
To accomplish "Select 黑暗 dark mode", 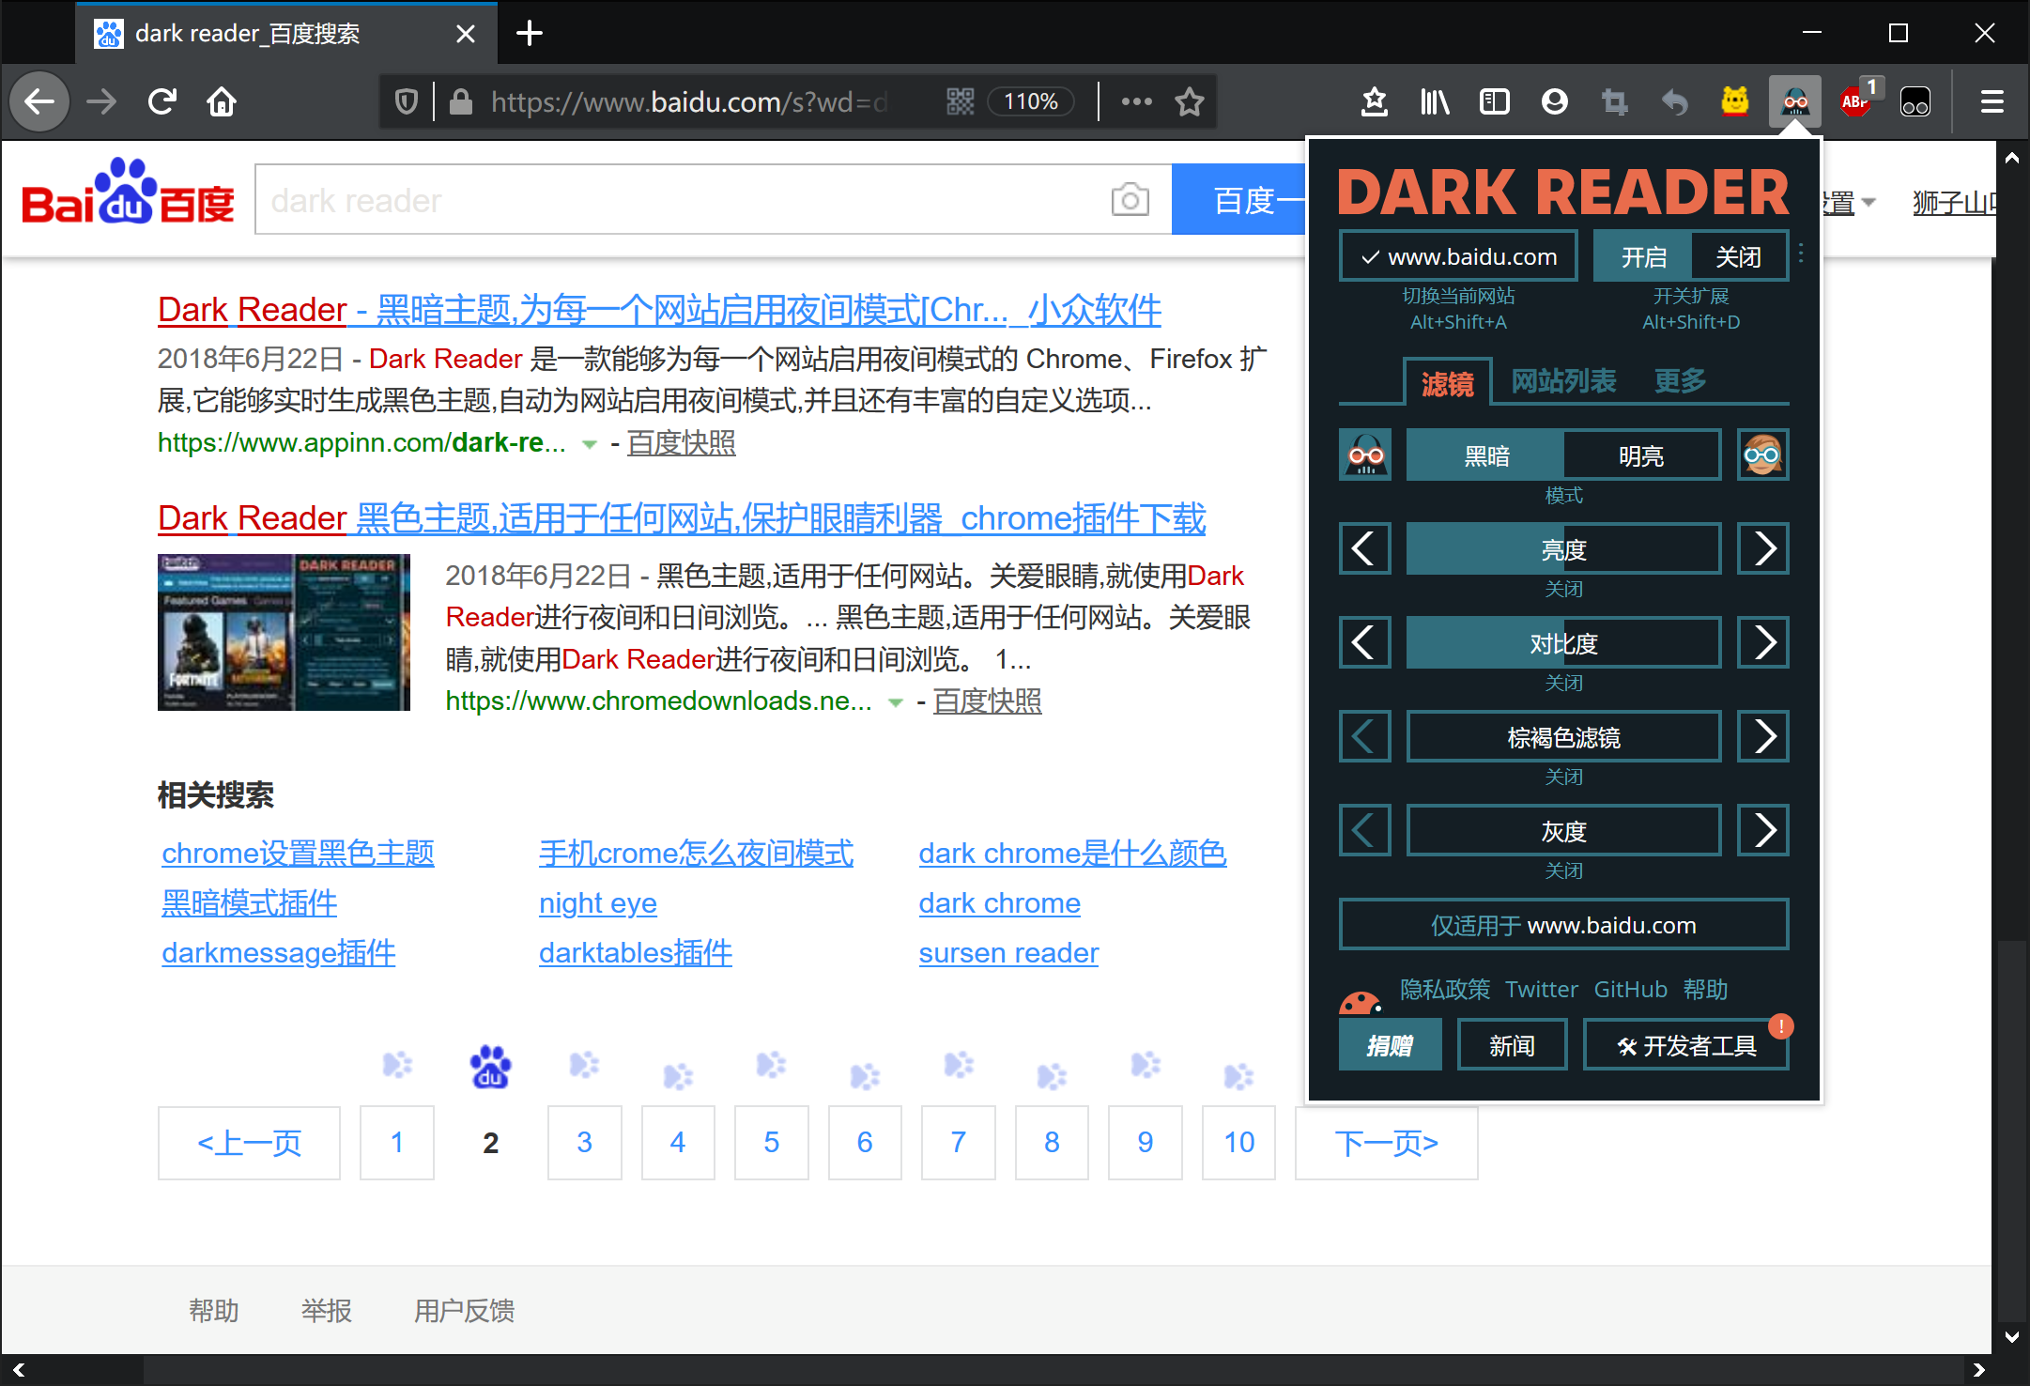I will coord(1485,455).
